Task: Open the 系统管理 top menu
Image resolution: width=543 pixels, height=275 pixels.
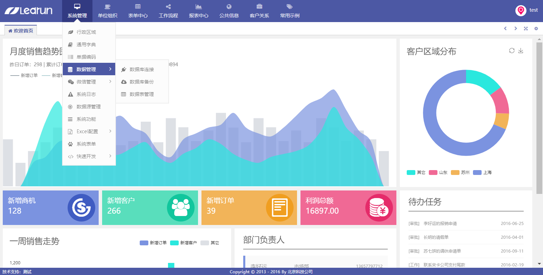Action: point(77,11)
